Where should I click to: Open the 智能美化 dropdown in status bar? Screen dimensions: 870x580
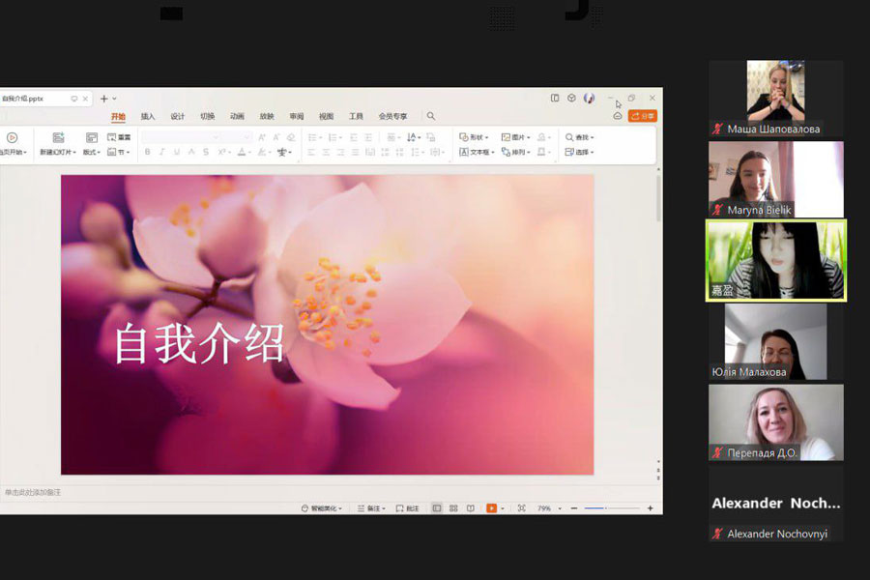[x=323, y=507]
